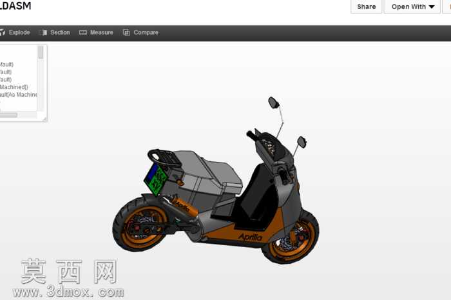This screenshot has width=451, height=300.
Task: Select the tree row ending in 'fault)' at the top
Action: pos(6,65)
